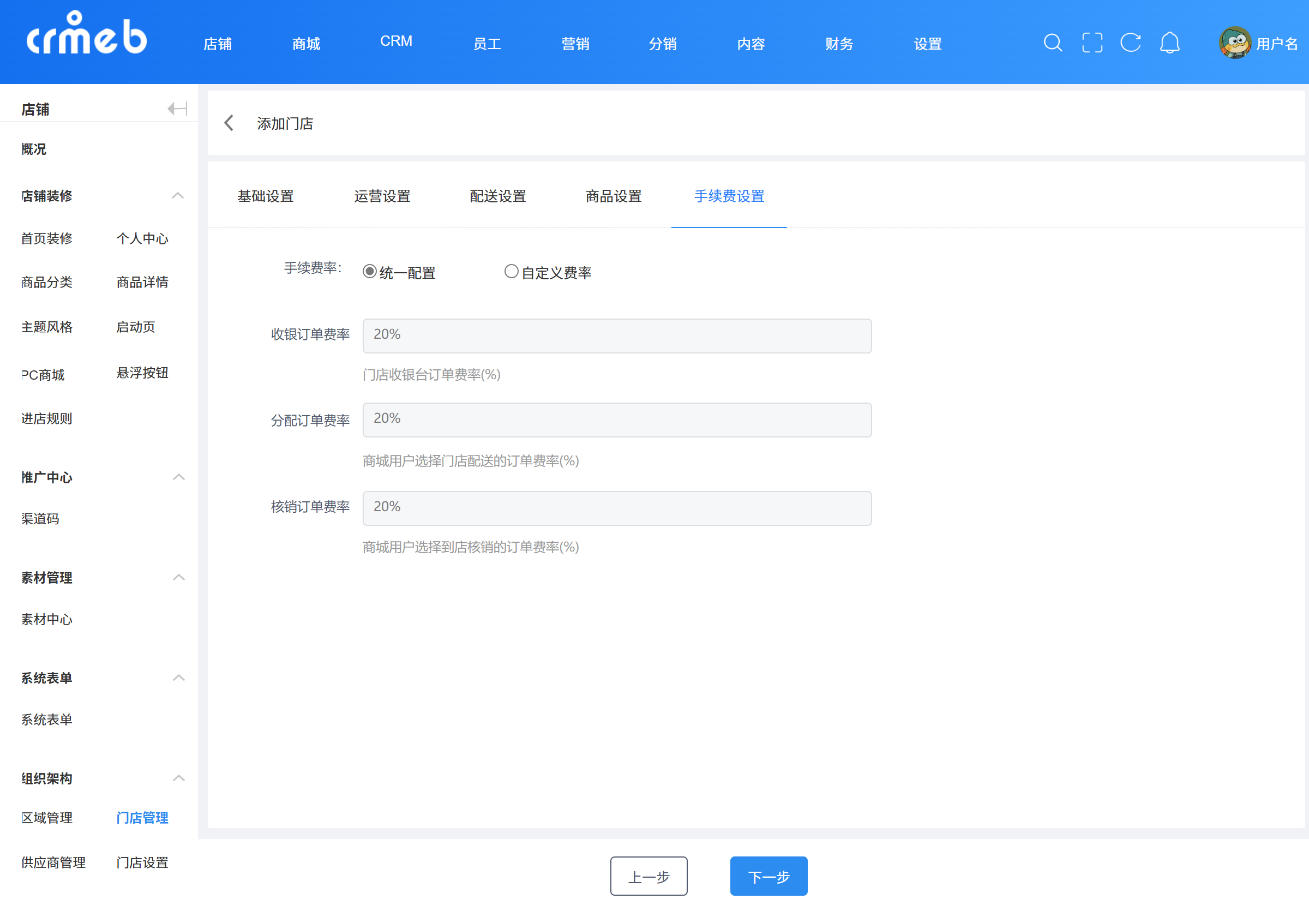Click the 收银订单费率 input field

(617, 336)
